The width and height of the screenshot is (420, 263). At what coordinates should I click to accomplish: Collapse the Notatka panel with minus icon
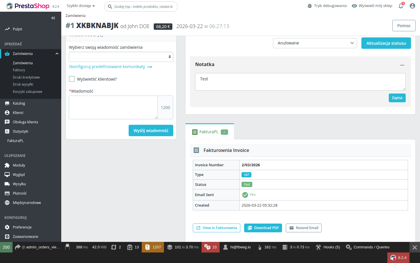(x=402, y=65)
